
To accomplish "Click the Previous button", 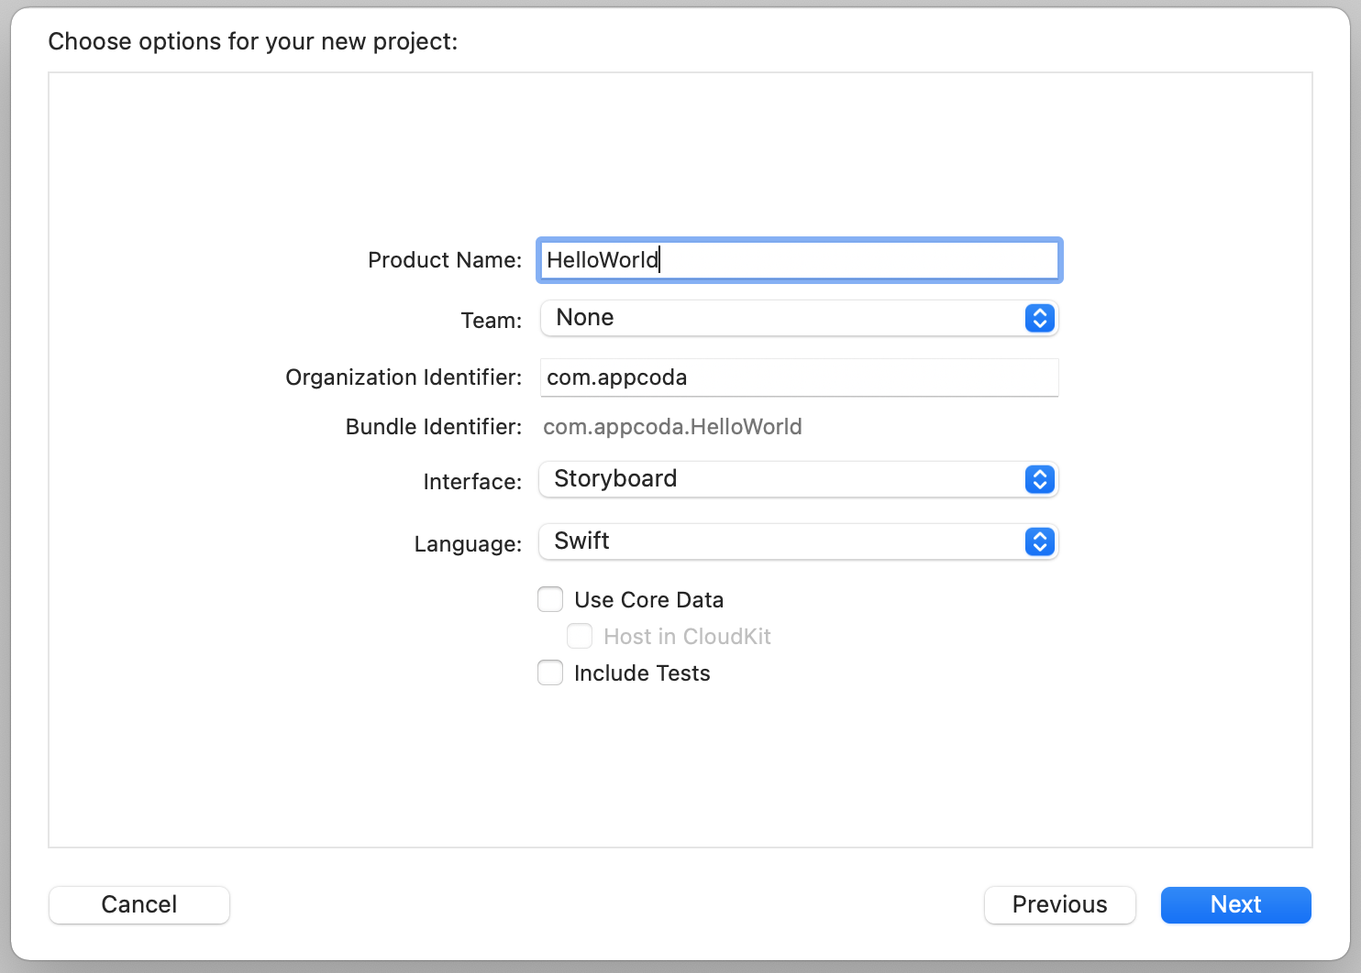I will tap(1059, 904).
